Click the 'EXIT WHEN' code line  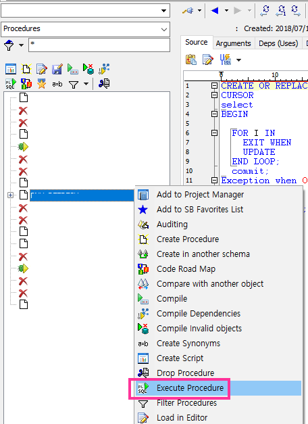[x=267, y=143]
